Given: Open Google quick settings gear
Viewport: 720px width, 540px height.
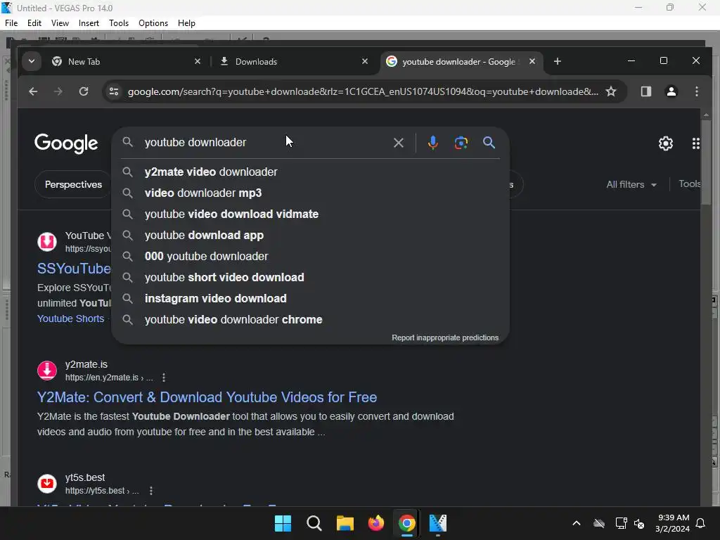Looking at the screenshot, I should point(666,143).
